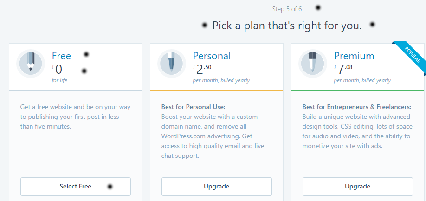Open the Personal plan title
Screen dimensions: 426x201
[x=212, y=56]
